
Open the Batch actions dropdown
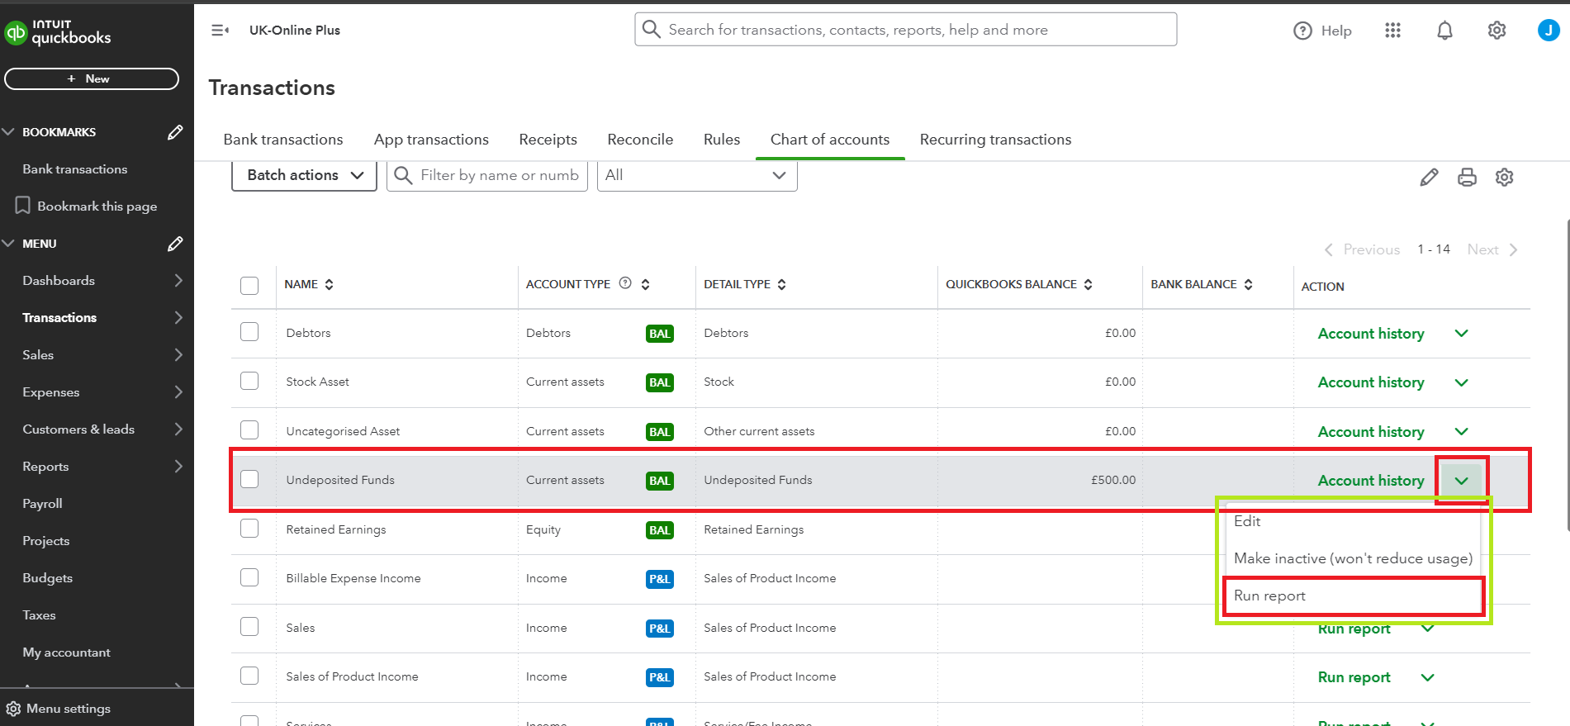tap(304, 175)
